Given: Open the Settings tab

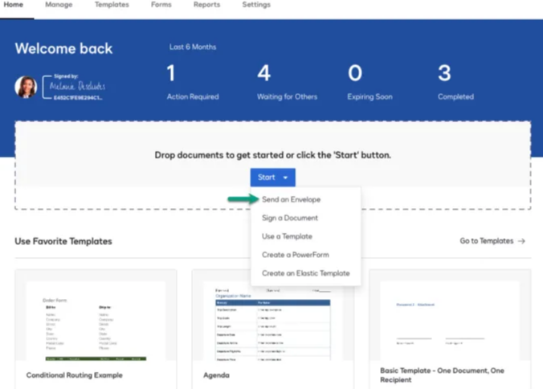Looking at the screenshot, I should pyautogui.click(x=256, y=5).
